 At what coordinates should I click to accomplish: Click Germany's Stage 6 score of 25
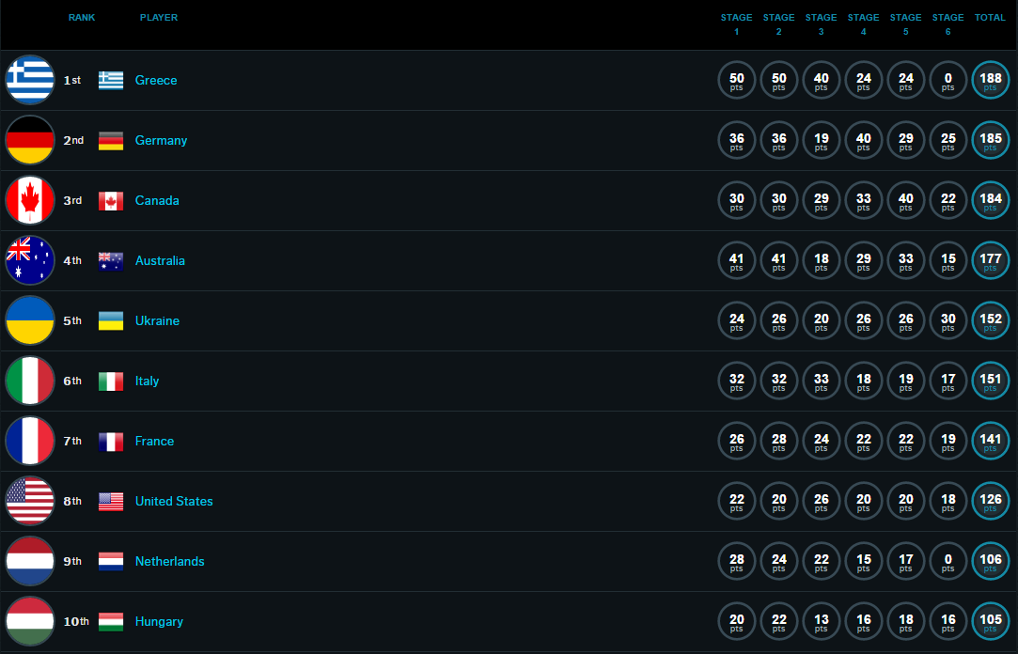click(x=948, y=140)
